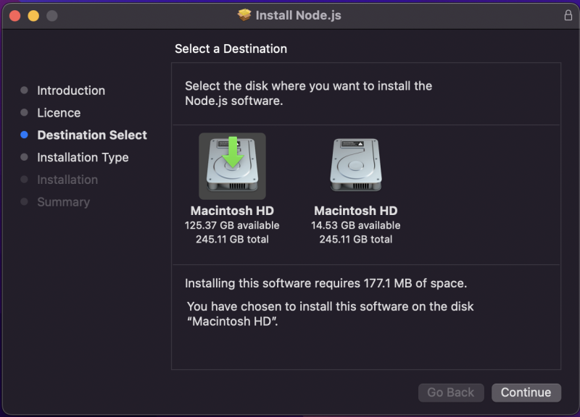Click the Node.js package box icon in title

pos(245,15)
